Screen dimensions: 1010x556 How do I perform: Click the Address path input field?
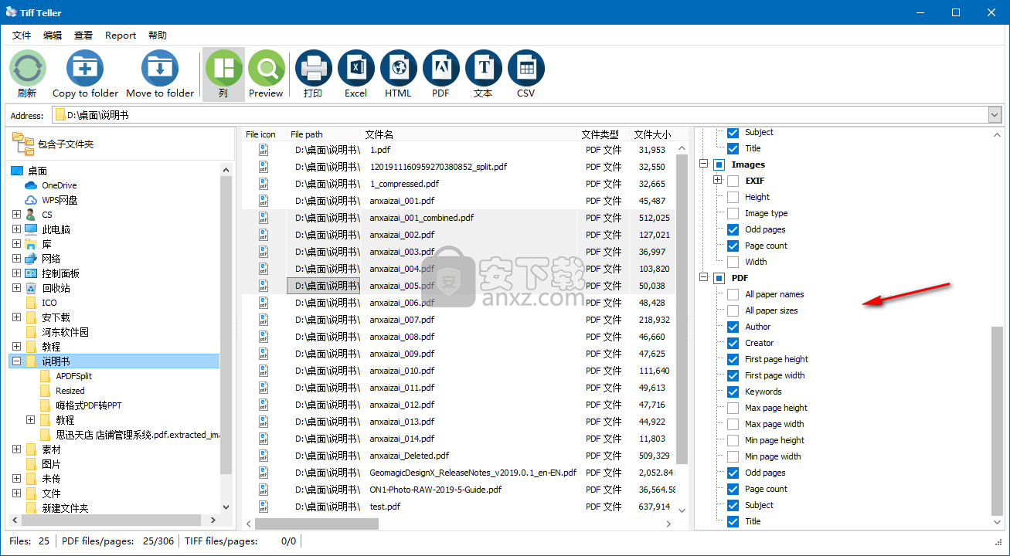click(x=520, y=115)
